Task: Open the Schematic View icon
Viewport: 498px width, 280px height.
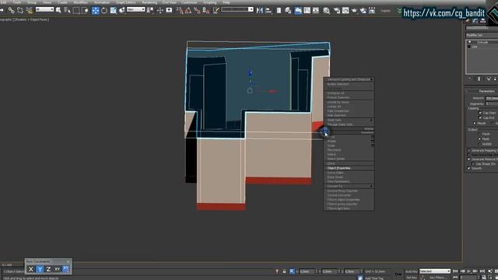Action: point(316,10)
